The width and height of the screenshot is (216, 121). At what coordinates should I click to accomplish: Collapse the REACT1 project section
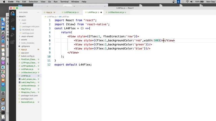22,16
